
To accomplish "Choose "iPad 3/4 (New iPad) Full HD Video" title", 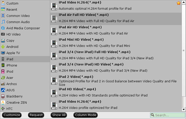I will (x=94, y=52).
